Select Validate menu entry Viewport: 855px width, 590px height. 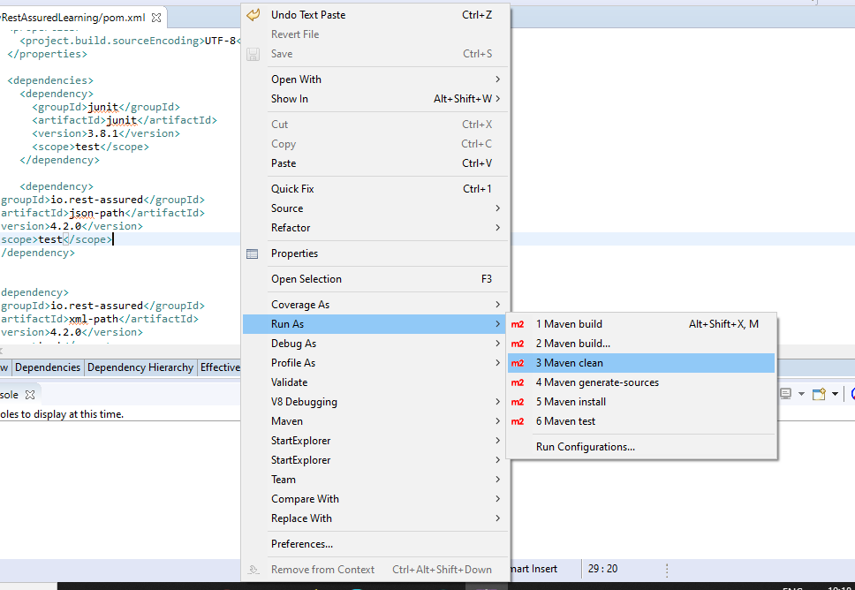(x=375, y=382)
